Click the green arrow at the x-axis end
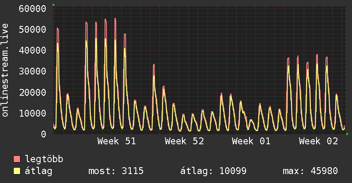Viewport: 352px width, 183px height. 347,134
